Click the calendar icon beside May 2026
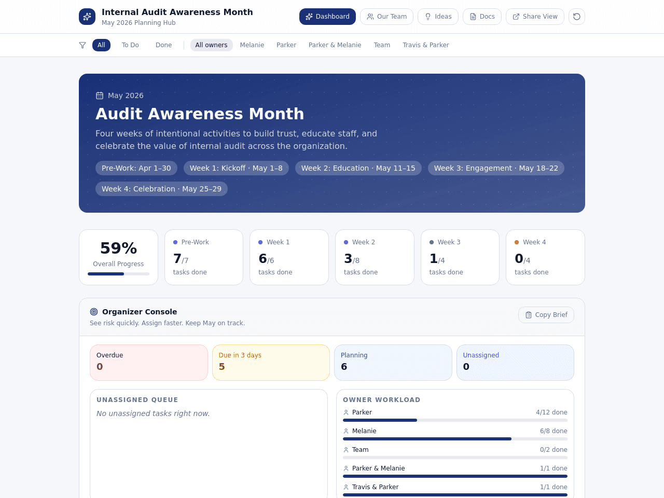Viewport: 664px width, 498px height. 100,95
